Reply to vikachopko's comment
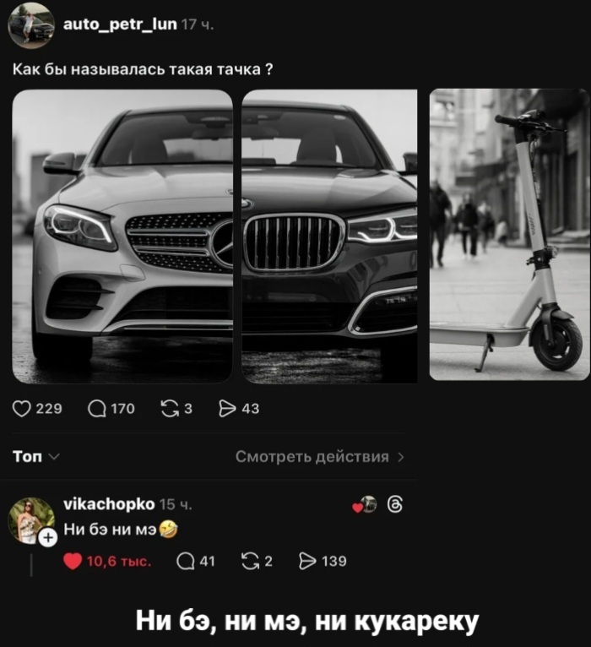Screen dimensions: 591x647 click(x=185, y=561)
